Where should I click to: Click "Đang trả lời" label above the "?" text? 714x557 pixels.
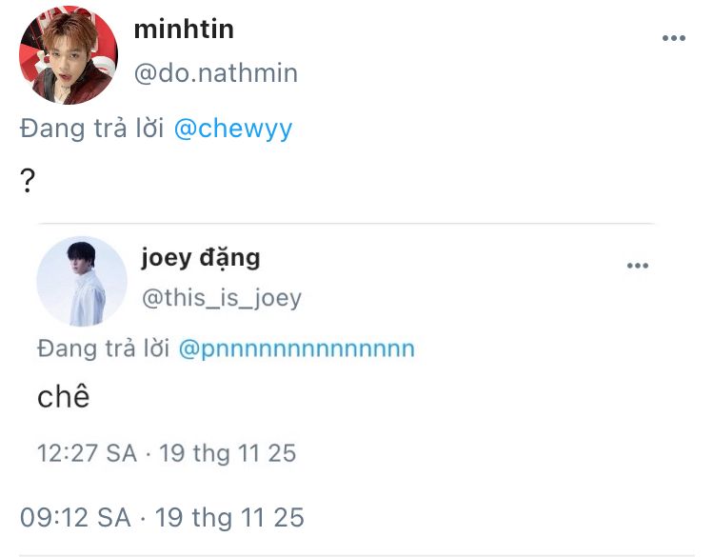(92, 129)
